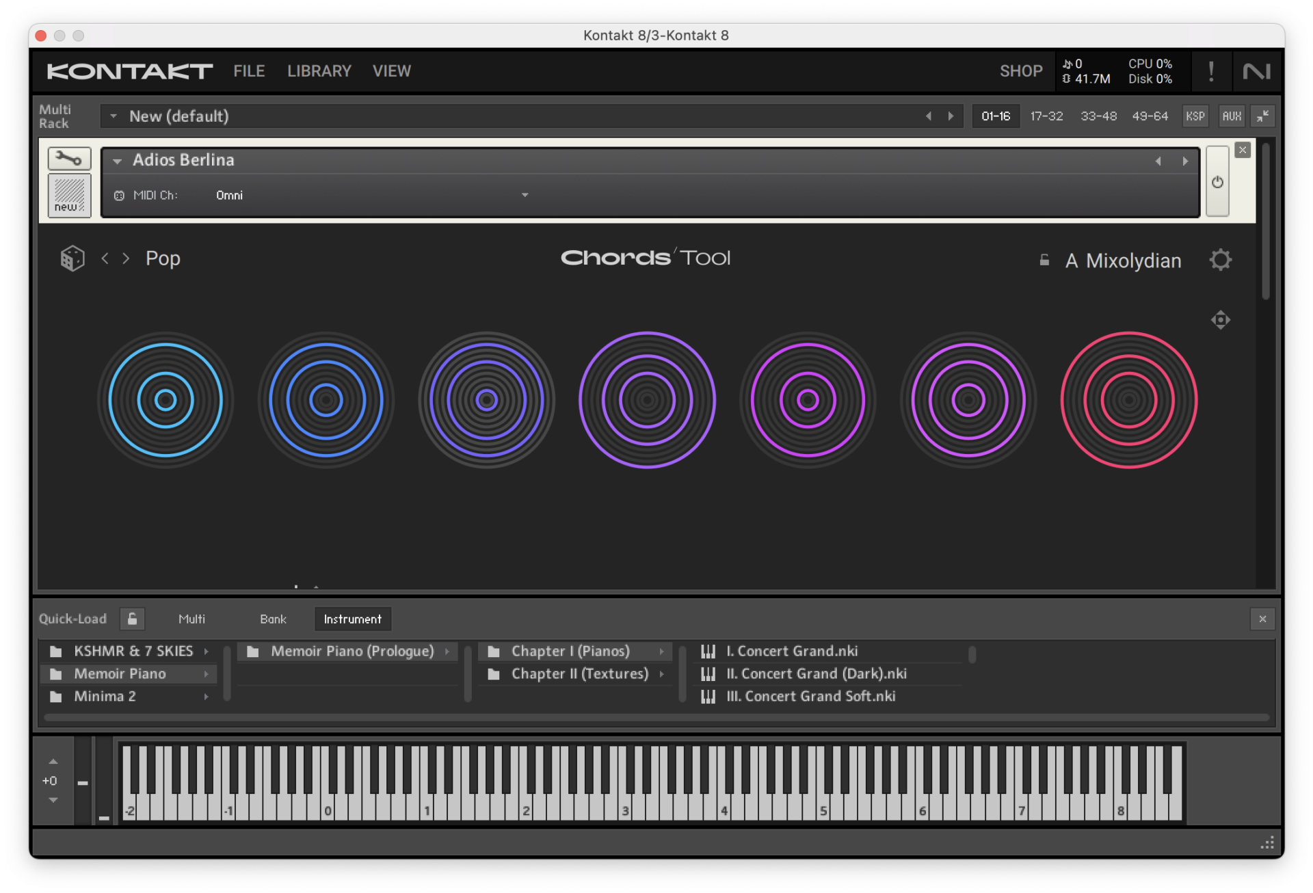The width and height of the screenshot is (1313, 893).
Task: Open the SHOP link
Action: pyautogui.click(x=1021, y=71)
